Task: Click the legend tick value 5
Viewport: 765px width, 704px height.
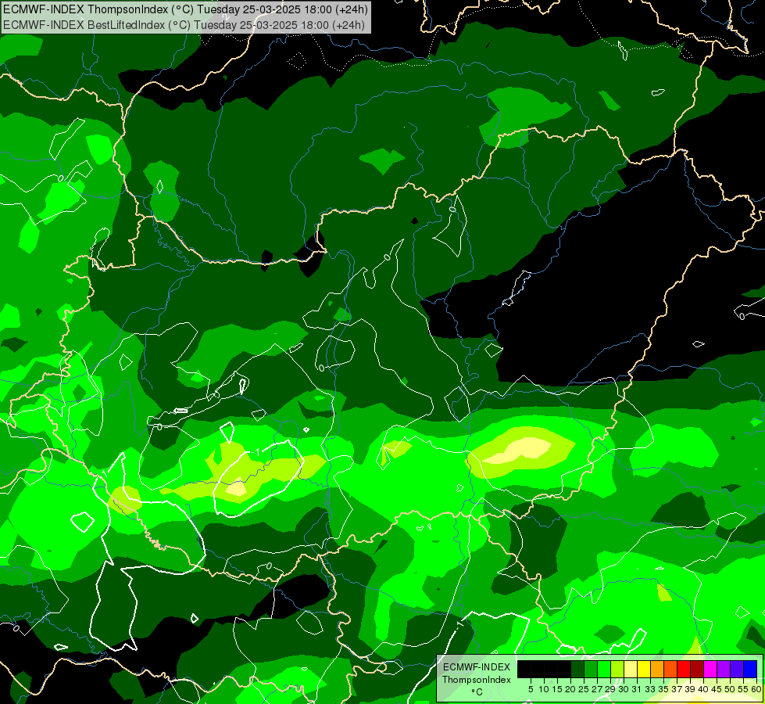Action: pyautogui.click(x=531, y=689)
